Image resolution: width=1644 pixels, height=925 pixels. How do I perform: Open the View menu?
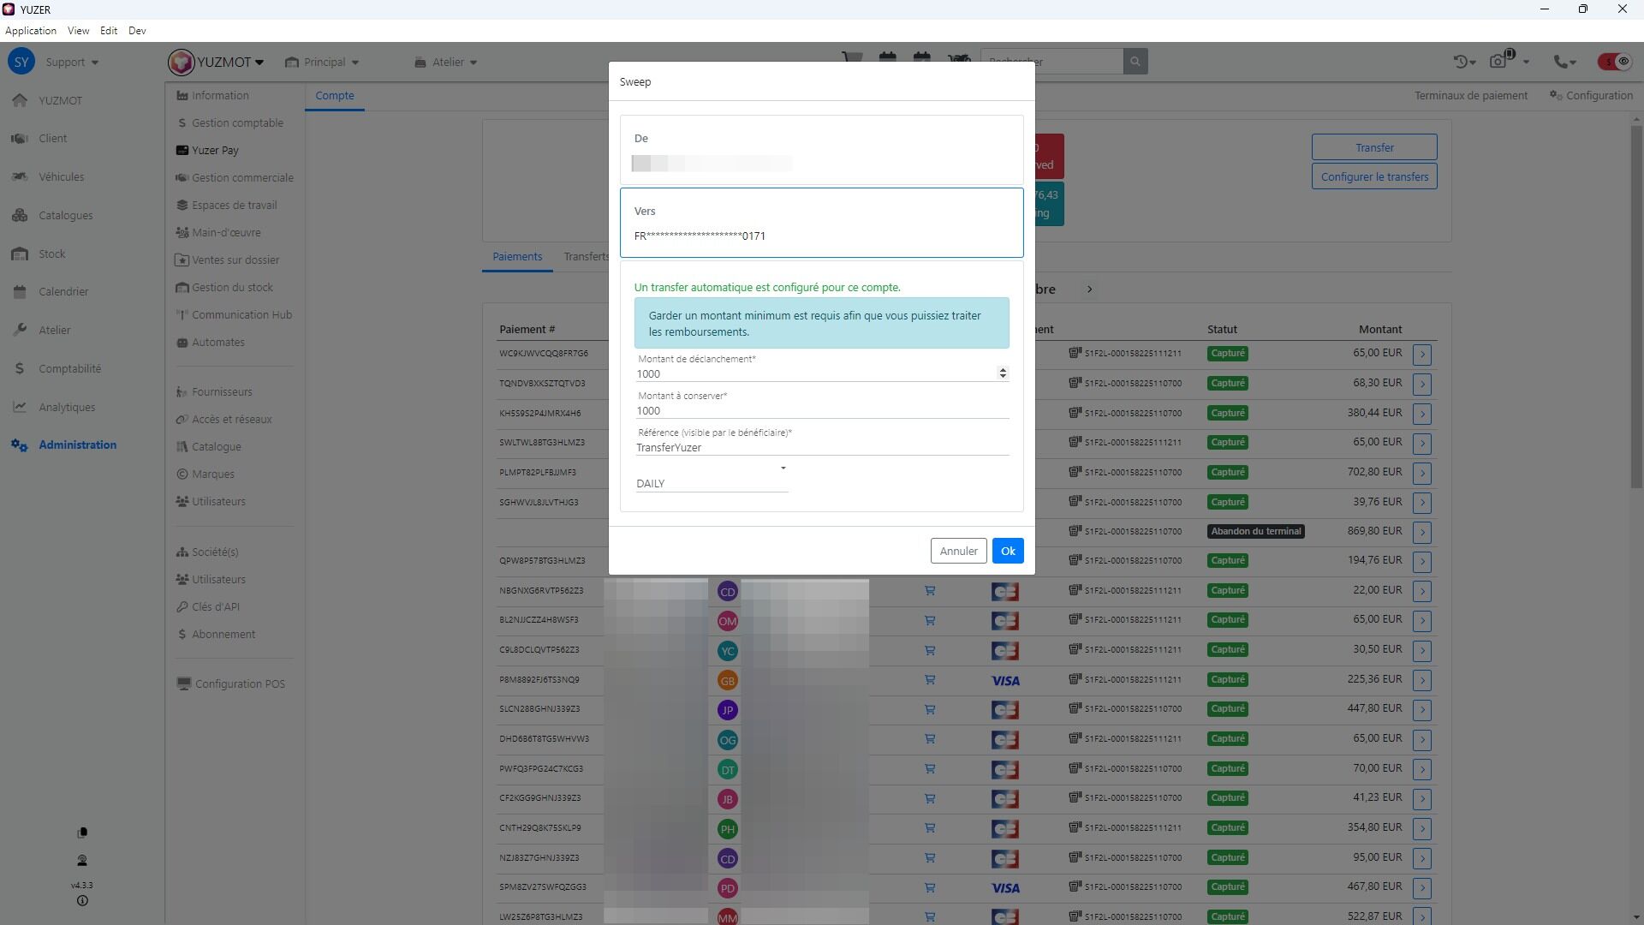[x=78, y=31]
